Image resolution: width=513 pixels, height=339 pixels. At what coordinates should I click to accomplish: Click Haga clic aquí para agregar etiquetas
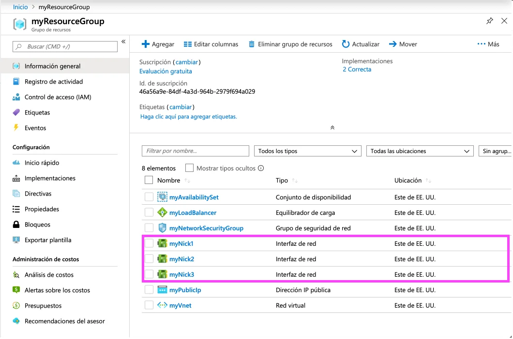[x=188, y=116]
